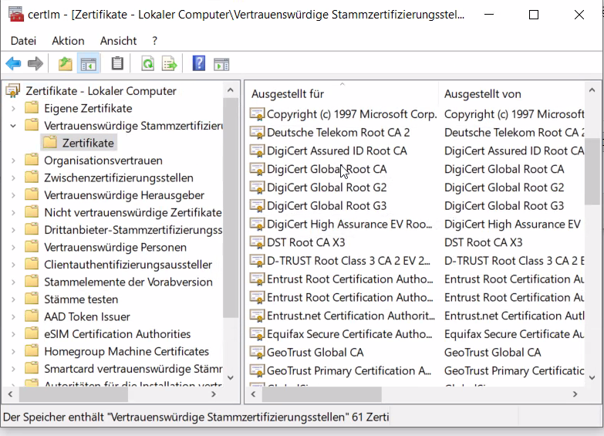Click the blue Back arrow in toolbar

[13, 63]
